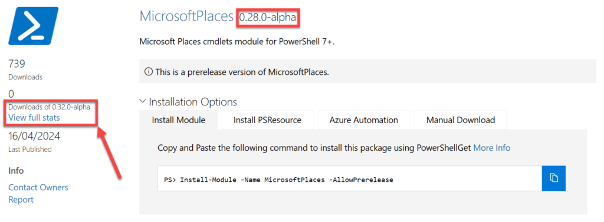This screenshot has height=222, width=604.
Task: Follow the Contact Owners link
Action: pyautogui.click(x=38, y=187)
